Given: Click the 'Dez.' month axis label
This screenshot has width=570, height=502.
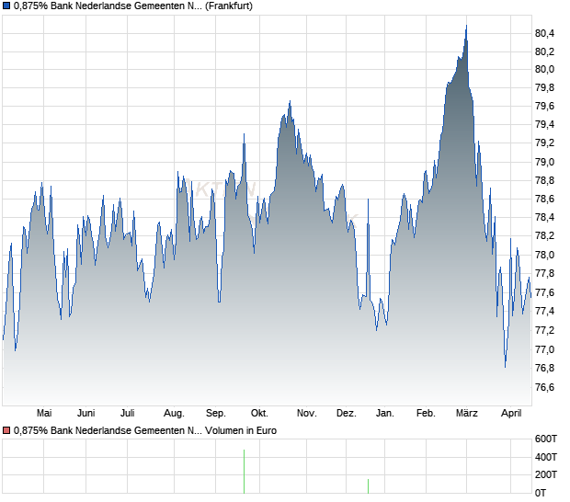Looking at the screenshot, I should [x=347, y=414].
